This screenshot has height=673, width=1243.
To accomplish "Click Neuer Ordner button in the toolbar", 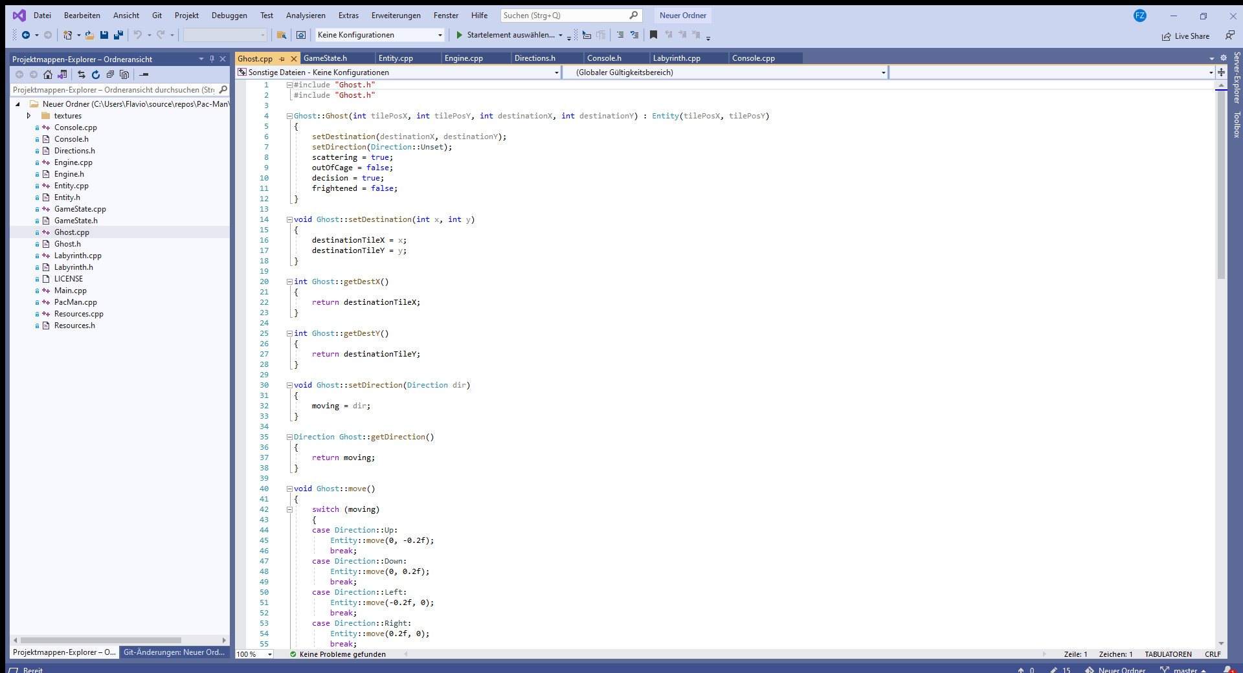I will click(x=682, y=15).
